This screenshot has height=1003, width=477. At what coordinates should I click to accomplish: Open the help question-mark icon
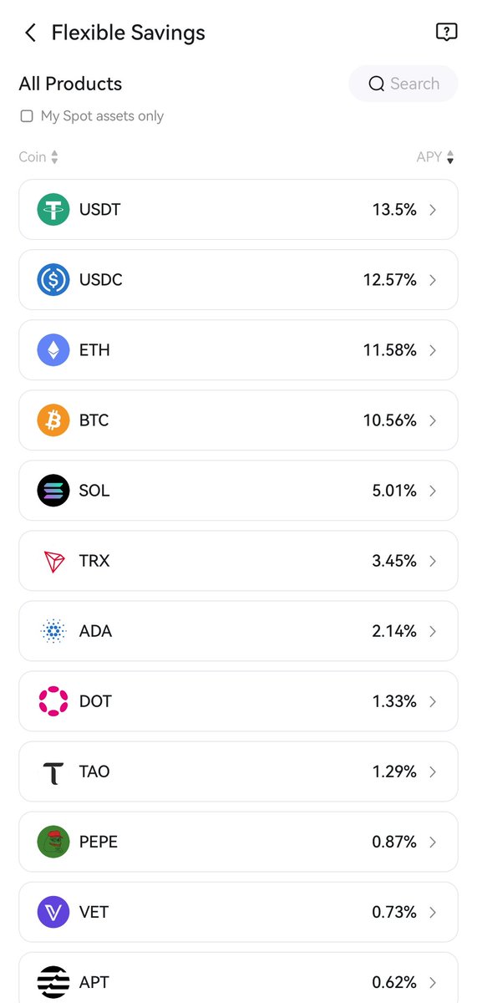coord(447,33)
